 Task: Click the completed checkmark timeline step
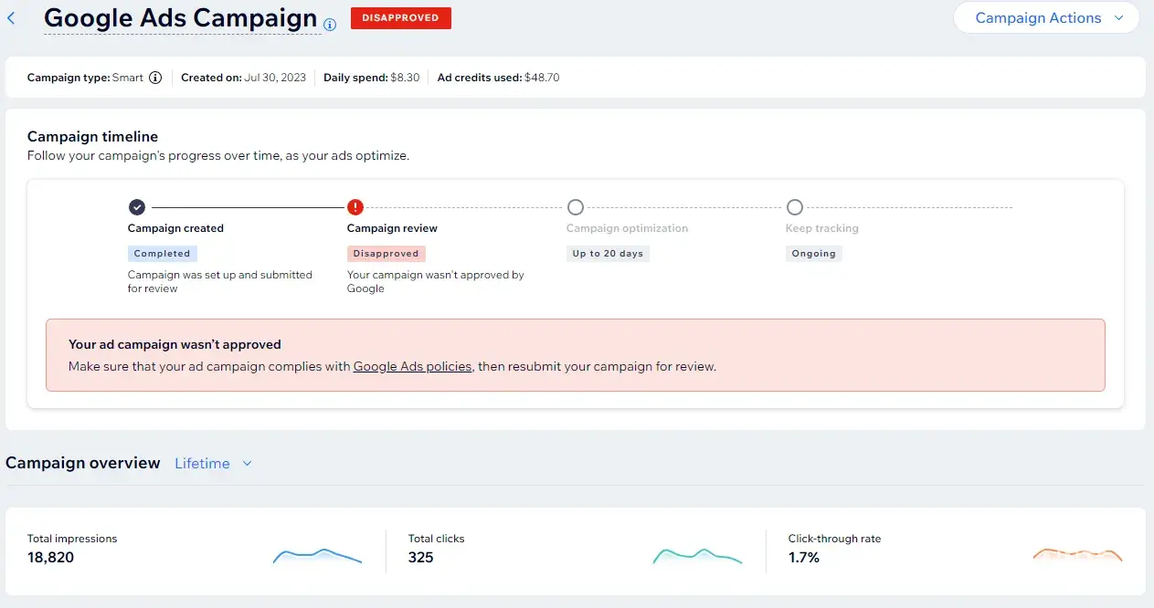(x=137, y=207)
